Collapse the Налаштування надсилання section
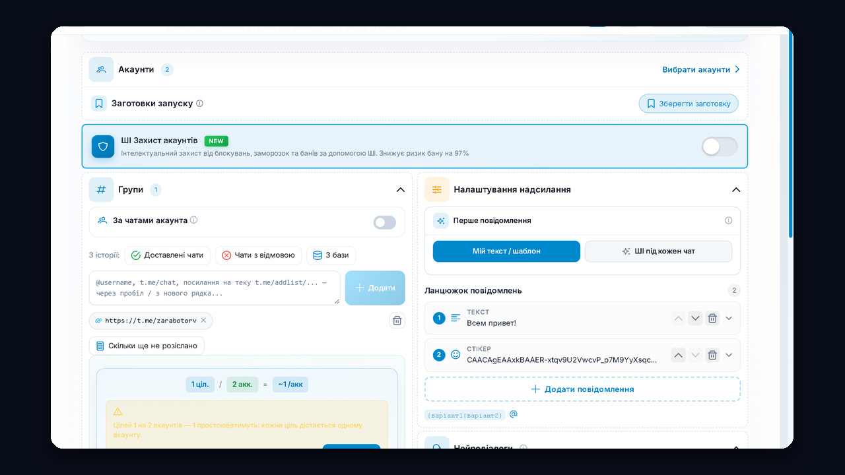 736,190
